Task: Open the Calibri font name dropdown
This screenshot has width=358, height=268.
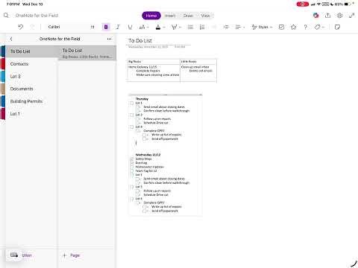Action: coord(65,27)
